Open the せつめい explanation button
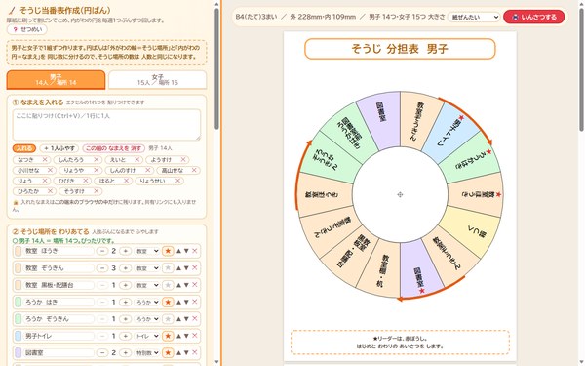Image resolution: width=585 pixels, height=366 pixels. tap(27, 29)
